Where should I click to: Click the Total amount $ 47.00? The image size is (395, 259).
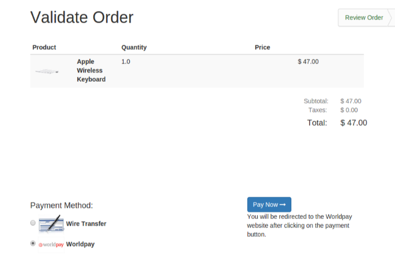354,123
